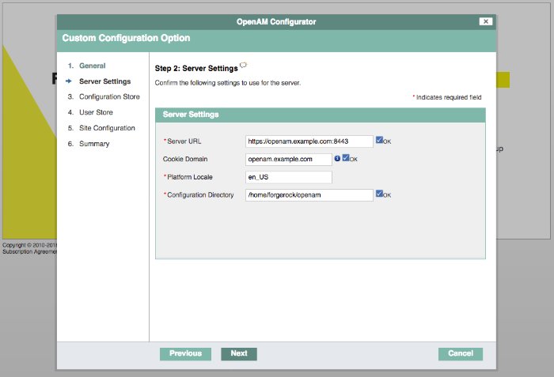
Task: Go to the Summary step
Action: [94, 144]
